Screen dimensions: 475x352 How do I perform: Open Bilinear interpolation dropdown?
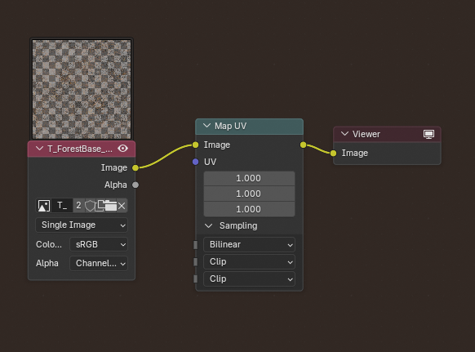(249, 244)
